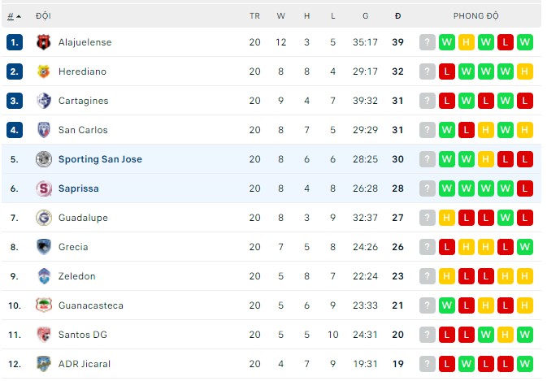Sort table by the # rank column
547x381 pixels.
14,16
